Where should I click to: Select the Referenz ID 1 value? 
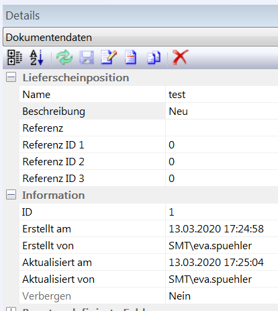[x=222, y=145]
